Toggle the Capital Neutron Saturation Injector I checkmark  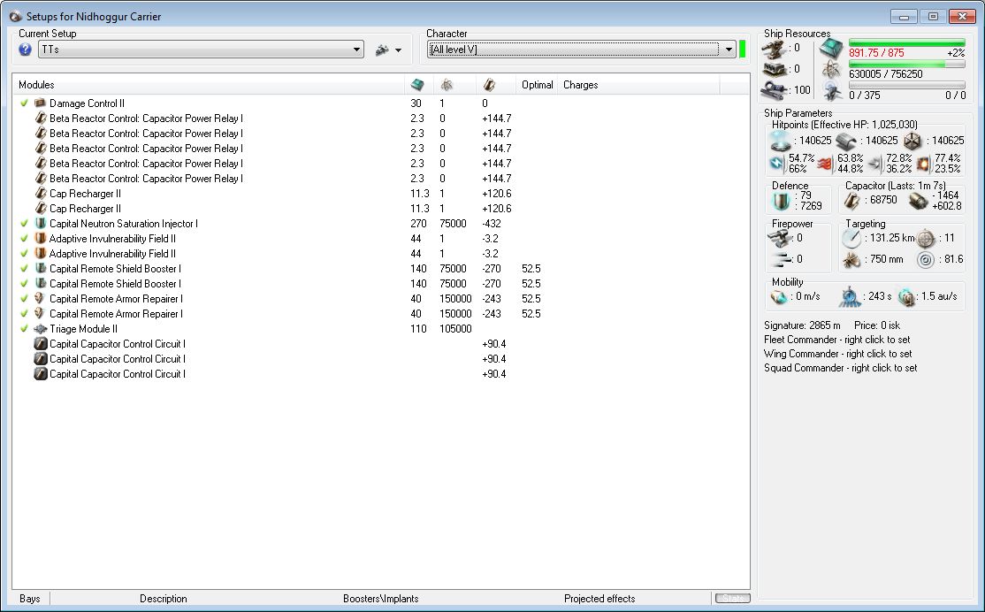point(24,223)
